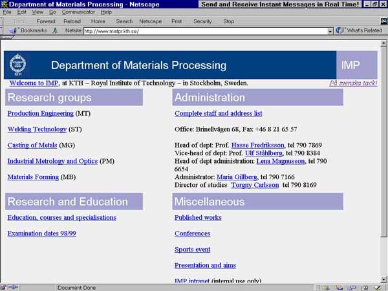This screenshot has height=291, width=388.
Task: Click the Forward toolbar button
Action: 46,21
